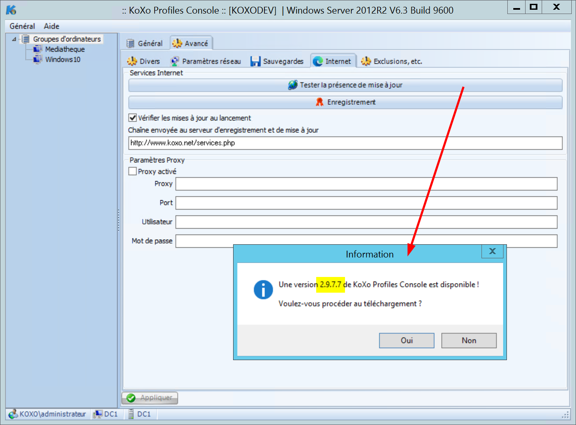Click the Mot de passe field
The width and height of the screenshot is (576, 425).
tap(367, 241)
